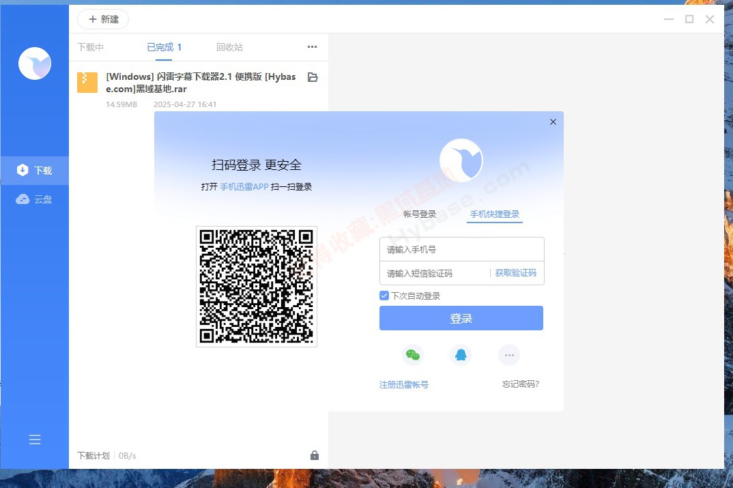
Task: Show more login methods icon
Action: [510, 355]
